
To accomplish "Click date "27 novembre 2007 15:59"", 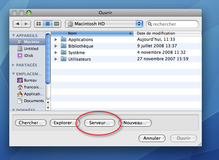I will pyautogui.click(x=163, y=59).
